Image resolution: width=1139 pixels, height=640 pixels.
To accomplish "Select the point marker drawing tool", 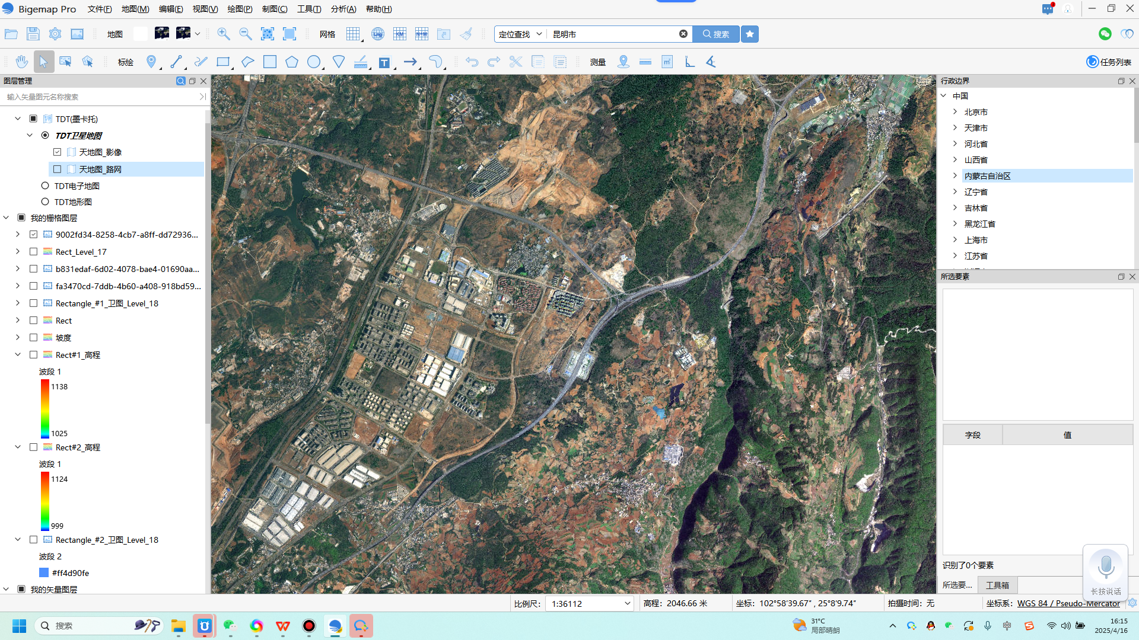I will (151, 62).
